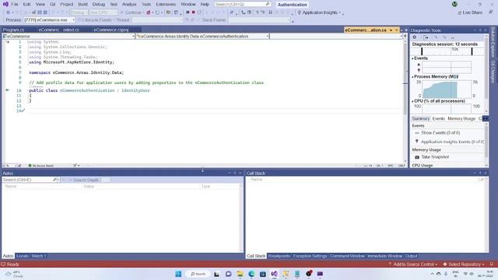Open Microsoft Edge from taskbar
The height and width of the screenshot is (280, 498).
(251, 274)
